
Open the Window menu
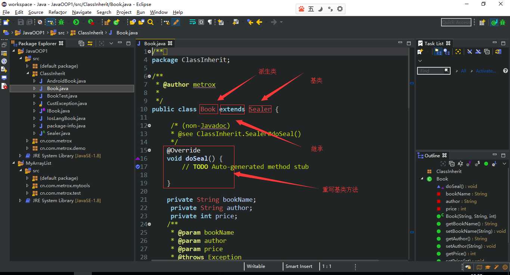[159, 12]
